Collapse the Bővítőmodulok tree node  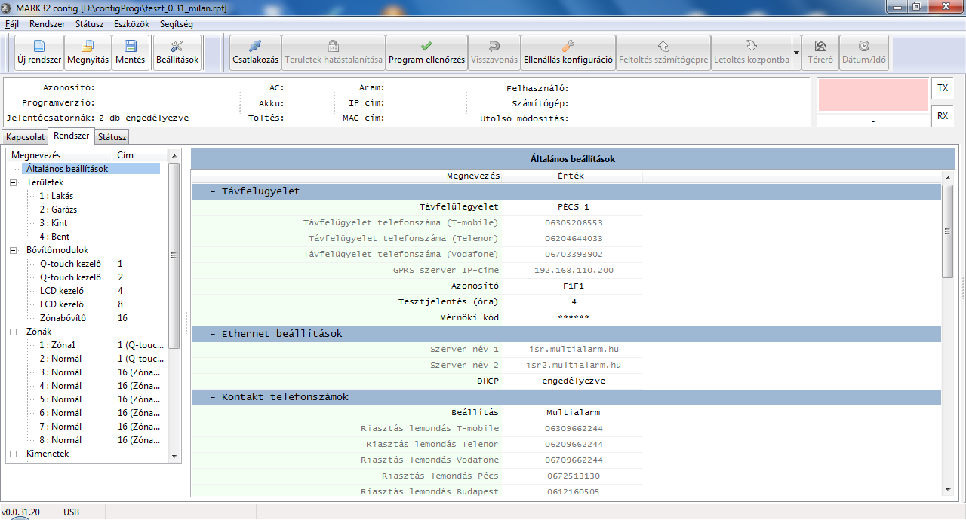tap(13, 250)
